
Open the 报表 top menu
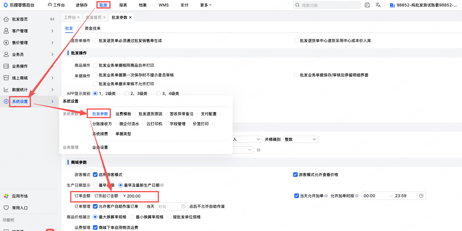(123, 5)
